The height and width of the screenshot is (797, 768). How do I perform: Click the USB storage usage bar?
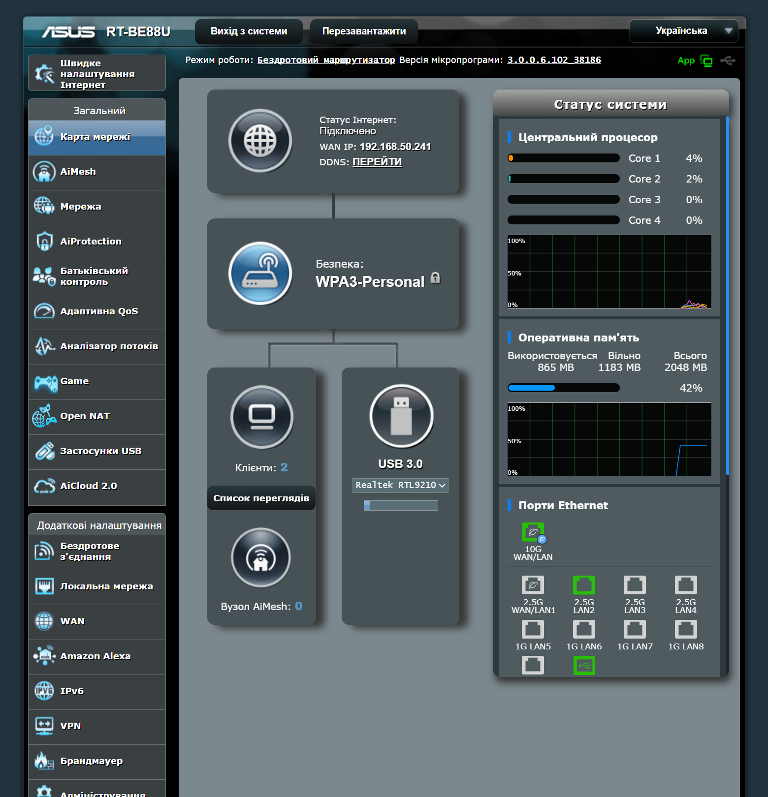401,505
